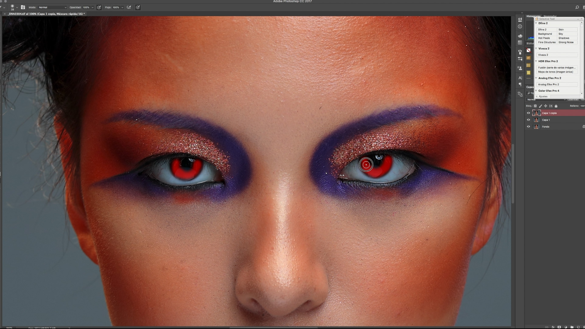Viewport: 585px width, 329px height.
Task: Click Fusión (serie de varias imágenes) button
Action: (x=557, y=68)
